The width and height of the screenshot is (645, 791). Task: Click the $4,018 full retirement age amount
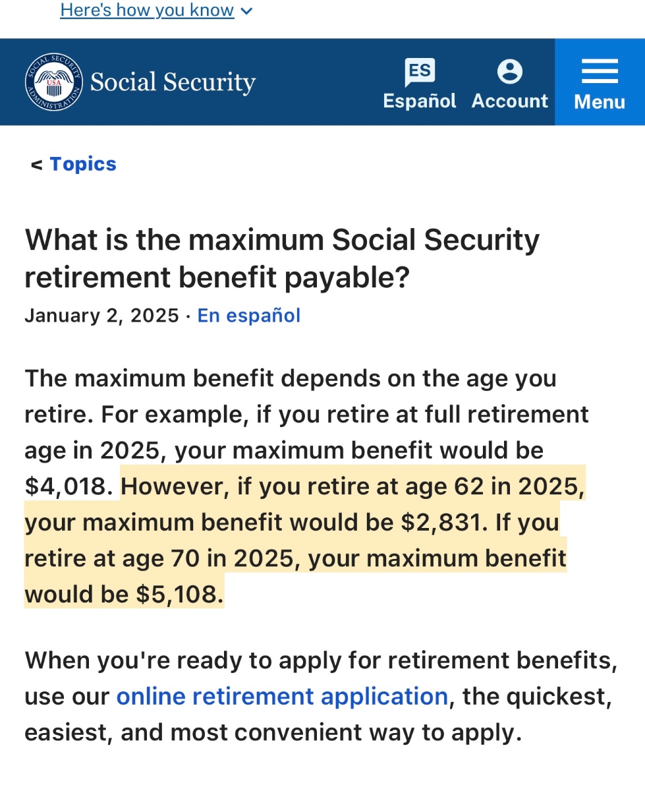(x=69, y=486)
